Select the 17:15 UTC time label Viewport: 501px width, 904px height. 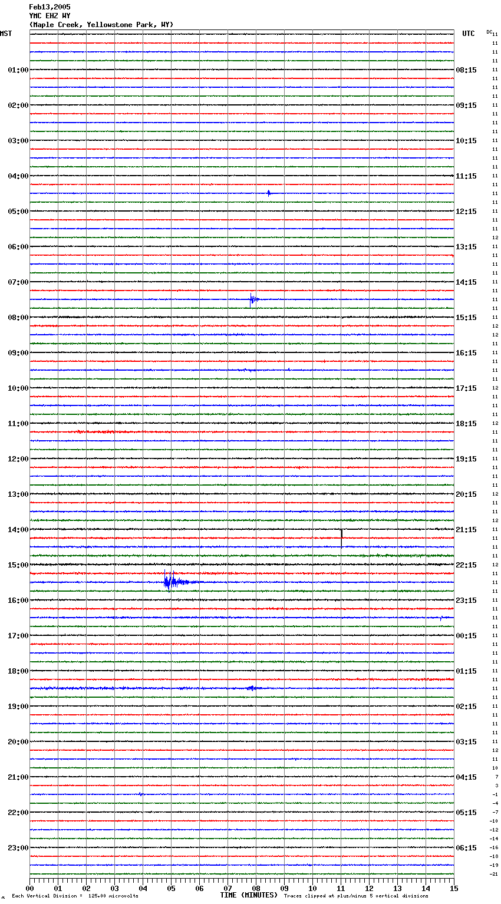[466, 388]
